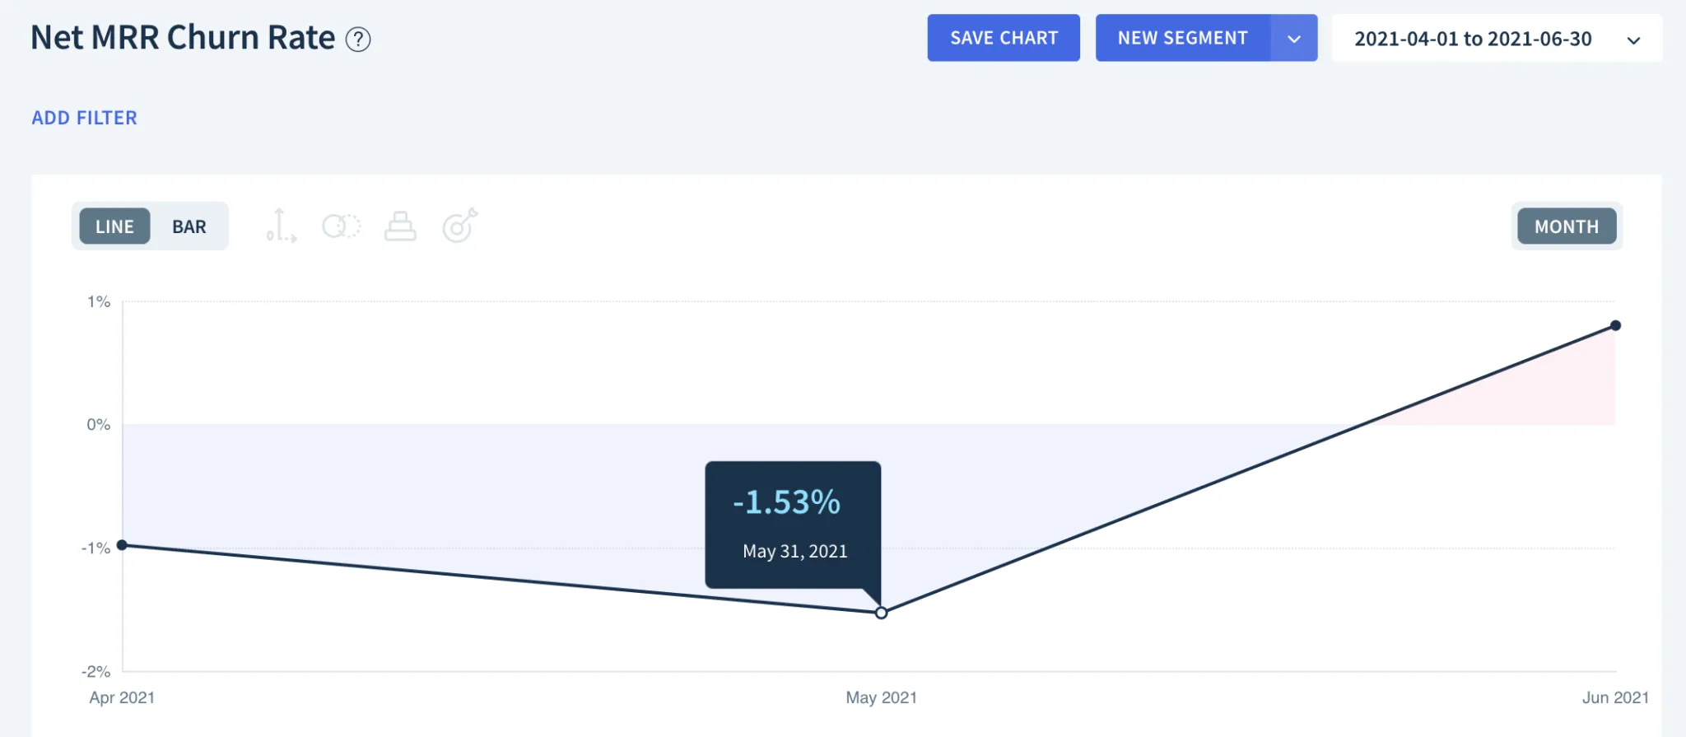Click the target goal icon
The image size is (1686, 737).
point(459,226)
